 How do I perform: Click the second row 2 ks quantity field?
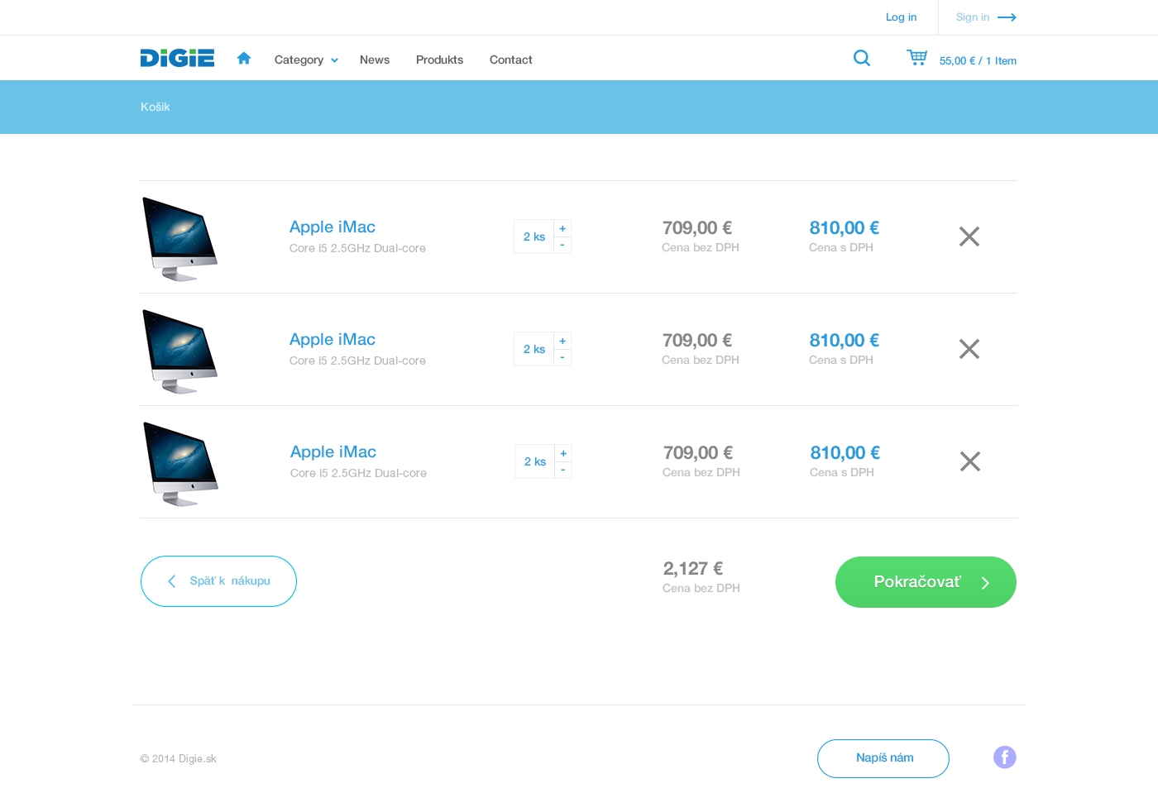[534, 349]
